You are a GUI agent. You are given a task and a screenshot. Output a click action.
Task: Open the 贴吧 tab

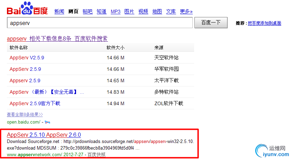pos(88,11)
